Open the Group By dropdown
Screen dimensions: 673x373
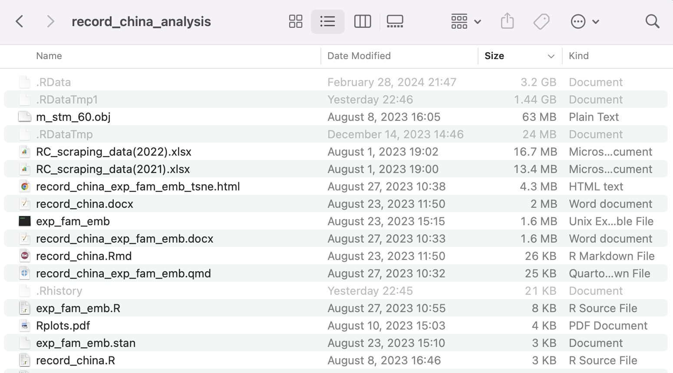[465, 21]
